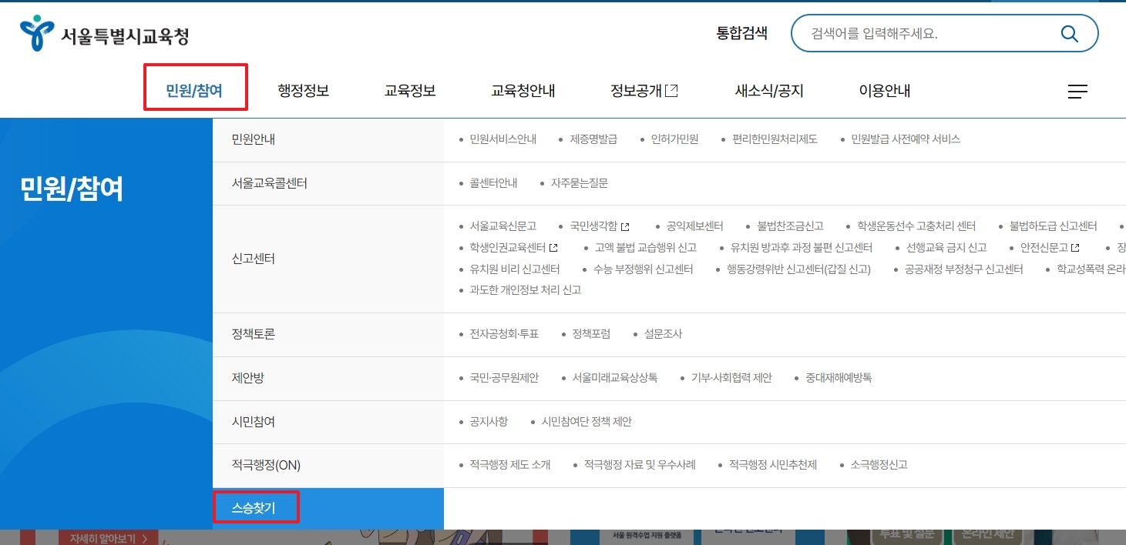Screen dimensions: 1126x545
Task: Click the magnifier search icon
Action: click(x=1070, y=33)
